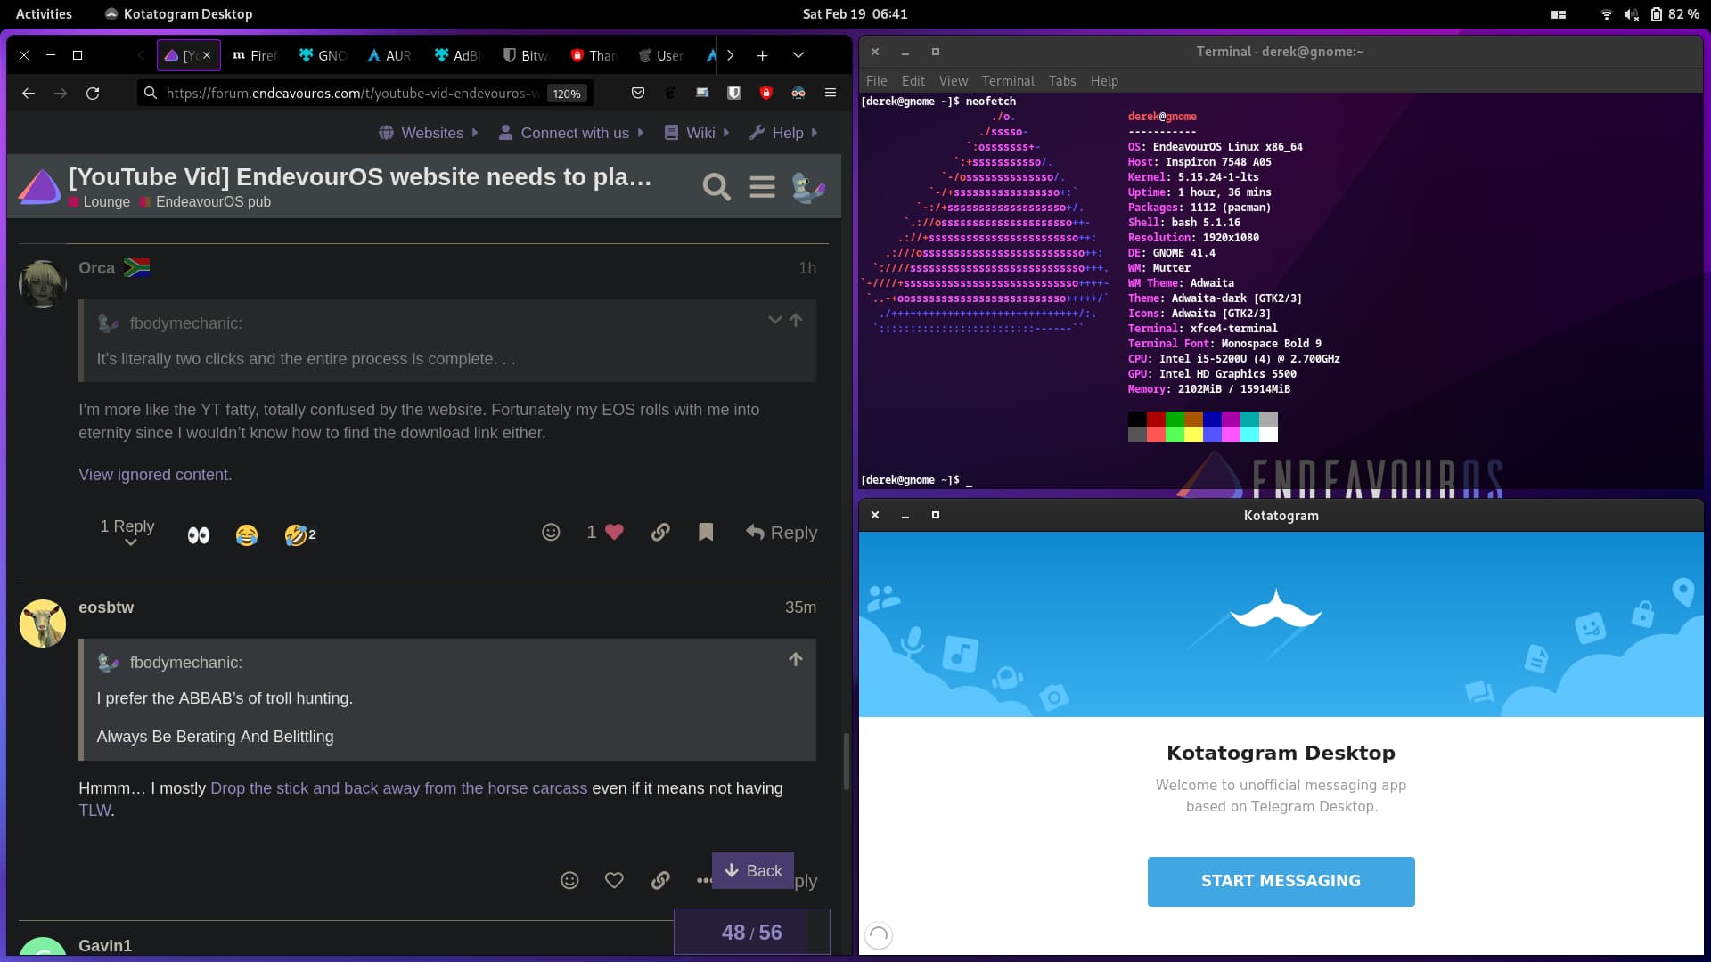Switch to the Firefox tab labeled AUR
This screenshot has width=1711, height=962.
389,55
